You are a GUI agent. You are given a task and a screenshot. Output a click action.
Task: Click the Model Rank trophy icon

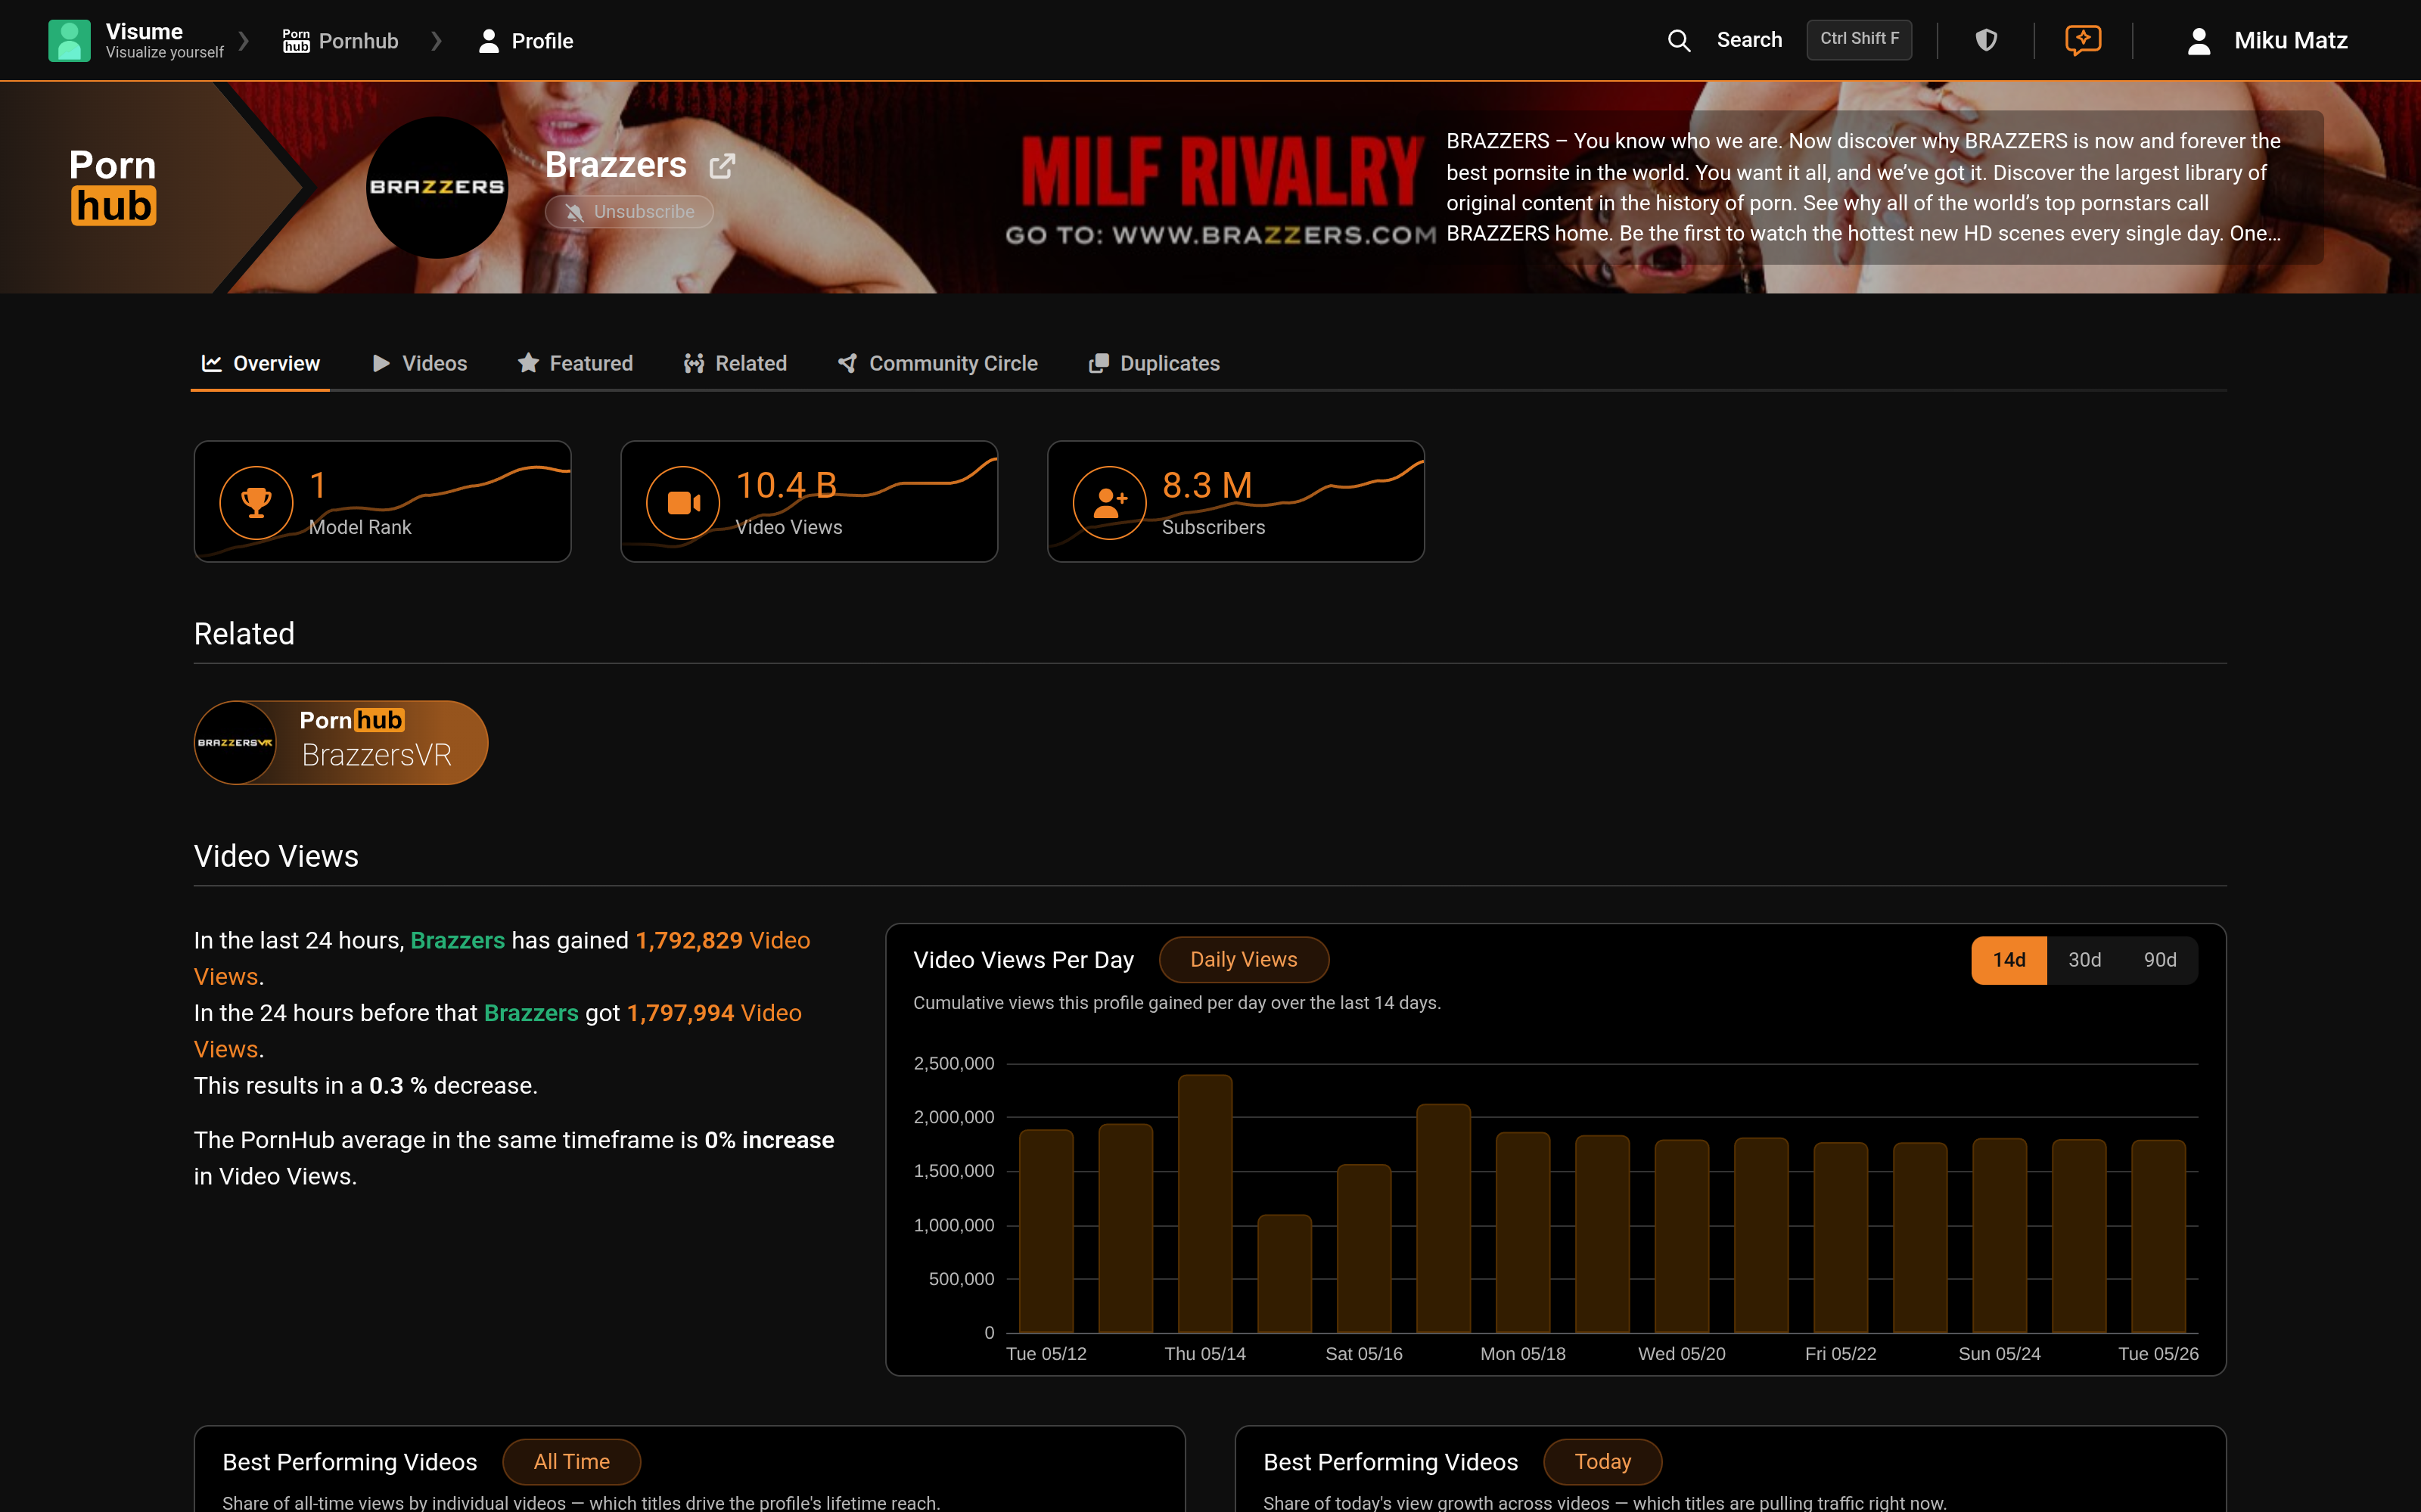pos(256,502)
